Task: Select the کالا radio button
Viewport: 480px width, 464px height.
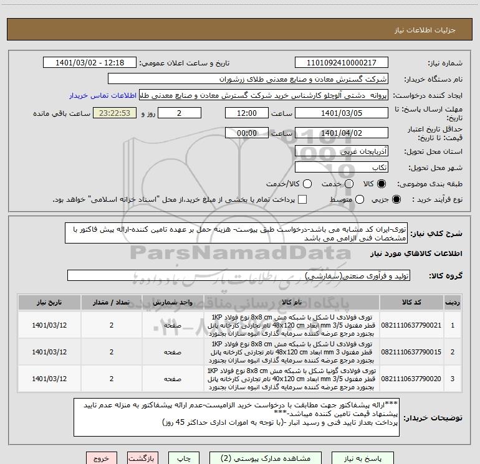Action: click(x=382, y=184)
